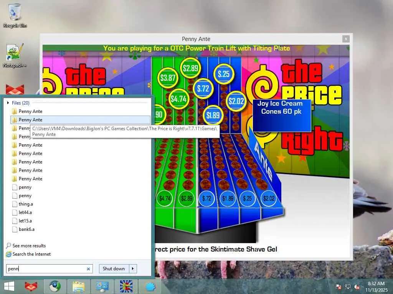Viewport: 393px width, 294px height.
Task: Pick the $2.02 yellow-ringed price token
Action: point(236,101)
